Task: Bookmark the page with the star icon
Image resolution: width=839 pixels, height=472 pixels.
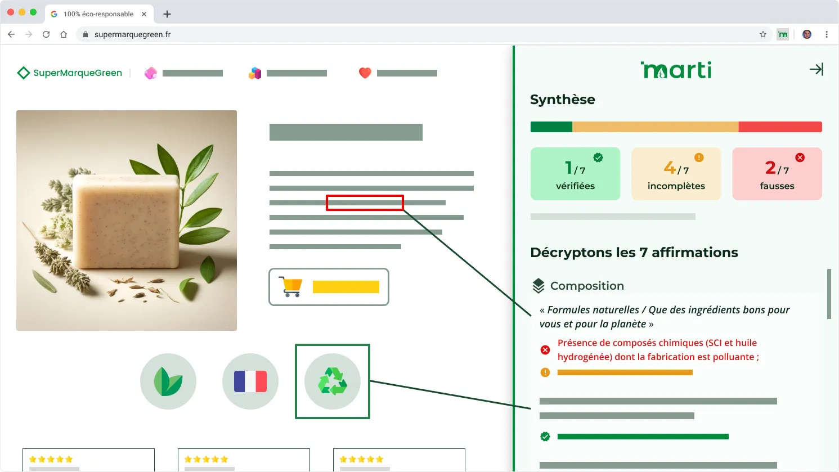Action: pyautogui.click(x=762, y=34)
